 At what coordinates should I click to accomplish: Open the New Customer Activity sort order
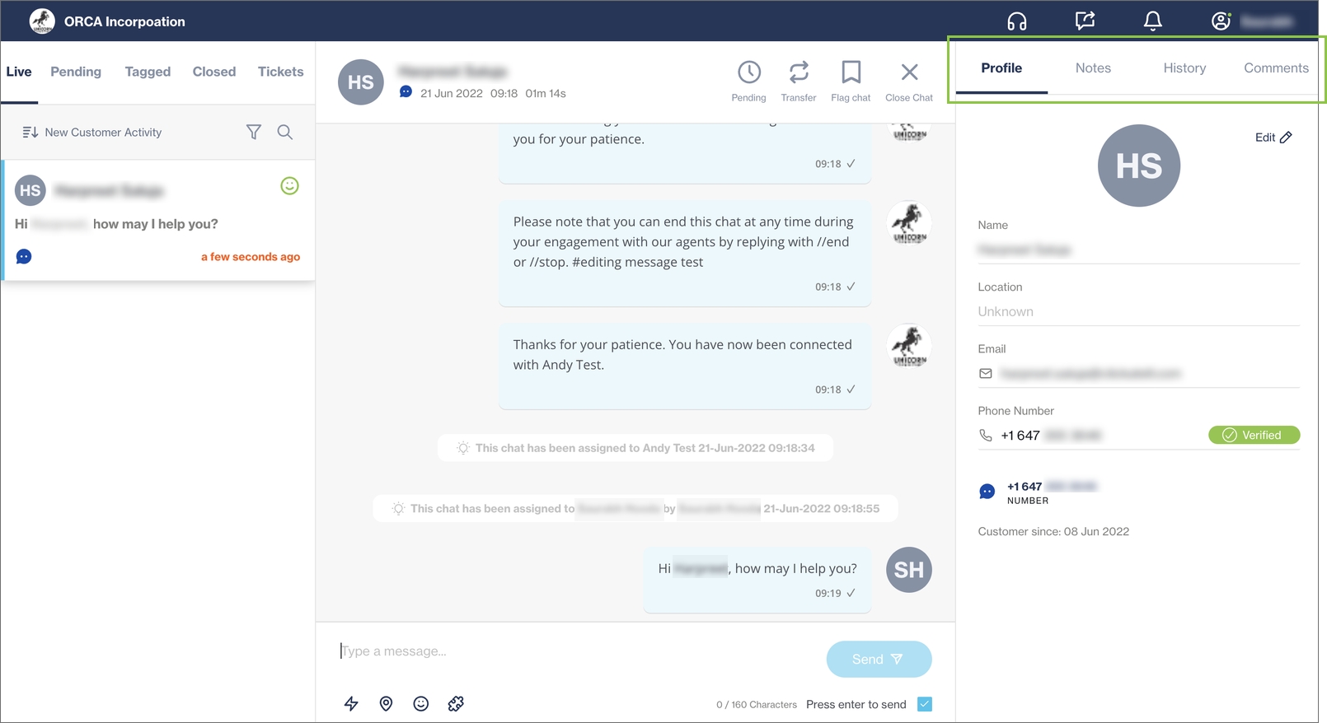click(x=92, y=133)
